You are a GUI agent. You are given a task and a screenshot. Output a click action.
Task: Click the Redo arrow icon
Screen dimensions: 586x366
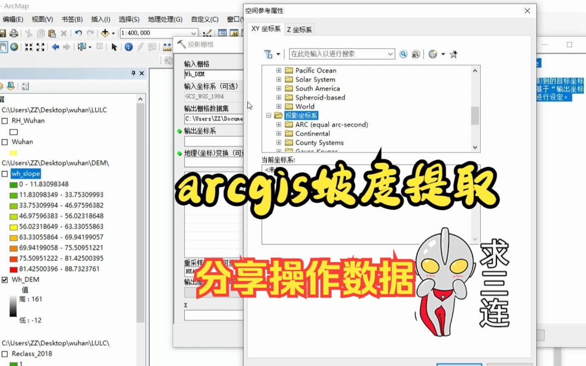tap(90, 33)
